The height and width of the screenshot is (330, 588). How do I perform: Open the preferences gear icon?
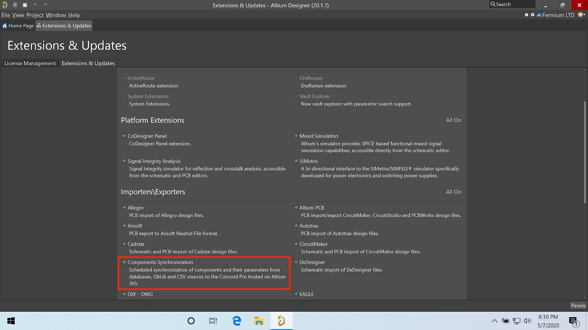(533, 15)
